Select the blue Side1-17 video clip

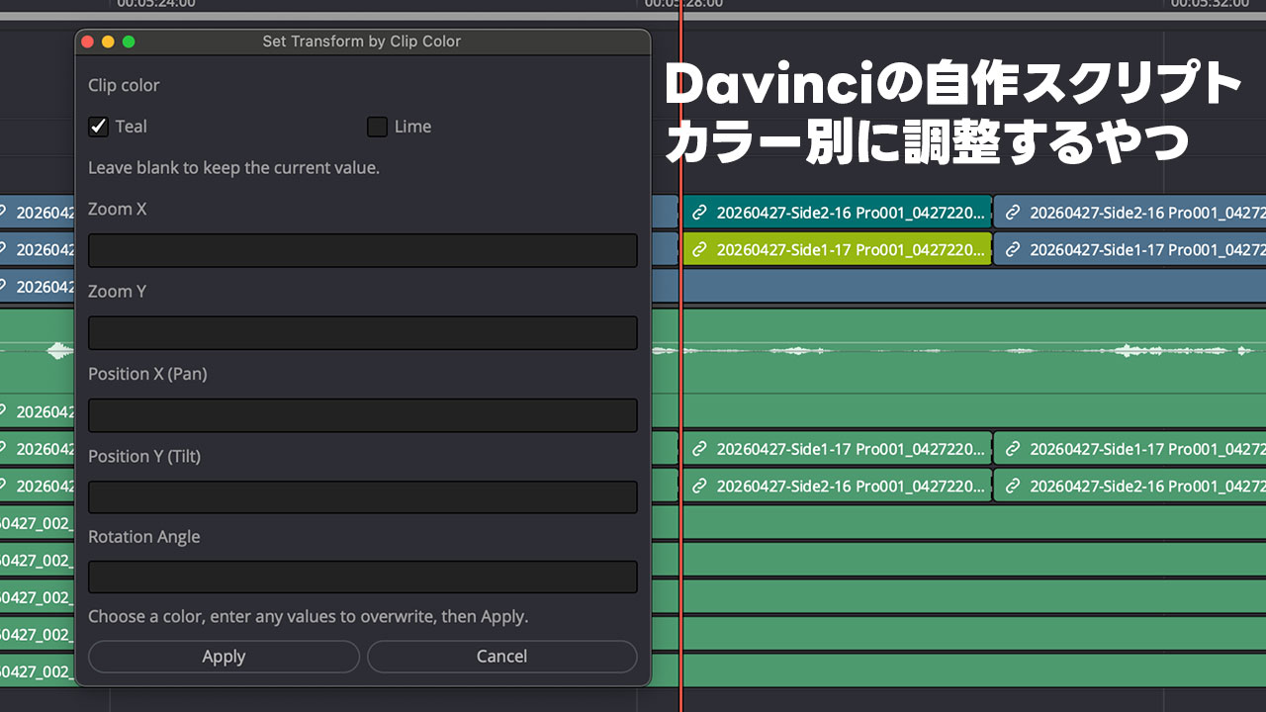1130,249
